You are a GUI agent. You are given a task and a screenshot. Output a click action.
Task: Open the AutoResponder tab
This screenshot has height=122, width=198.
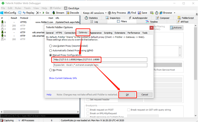(138, 18)
